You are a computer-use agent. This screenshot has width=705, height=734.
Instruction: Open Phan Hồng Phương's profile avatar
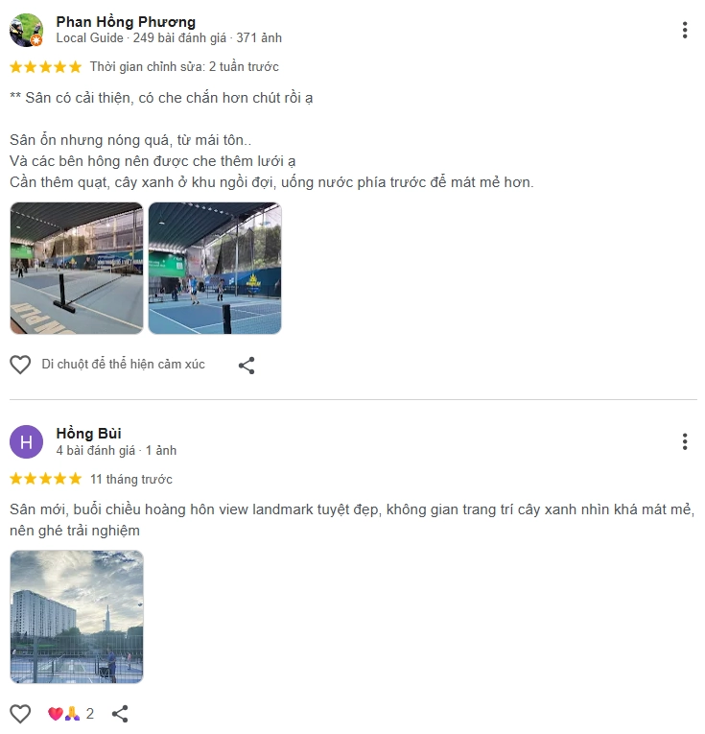pyautogui.click(x=26, y=30)
